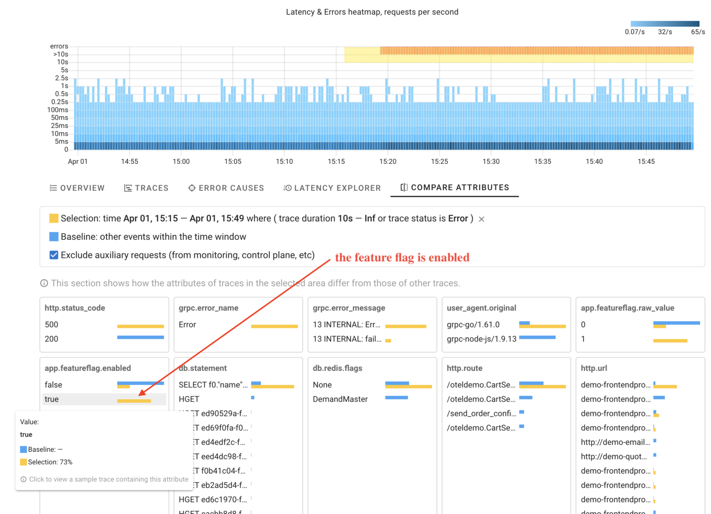Click the blue Baseline legend square
Screen dimensions: 711x514
point(53,237)
